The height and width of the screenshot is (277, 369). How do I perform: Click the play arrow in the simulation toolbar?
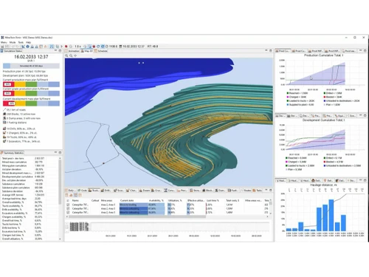(x=62, y=47)
